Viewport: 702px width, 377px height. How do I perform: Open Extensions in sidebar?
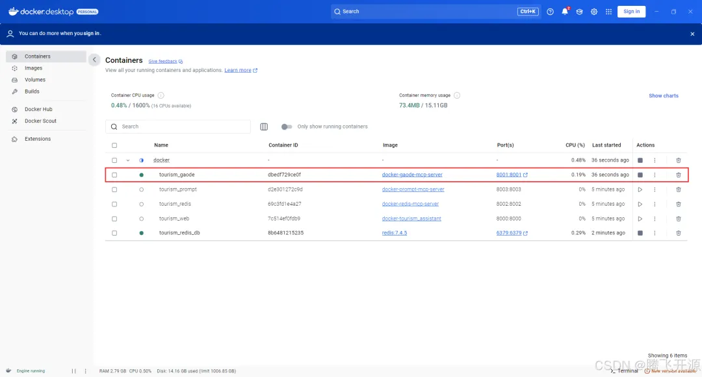[x=46, y=139]
